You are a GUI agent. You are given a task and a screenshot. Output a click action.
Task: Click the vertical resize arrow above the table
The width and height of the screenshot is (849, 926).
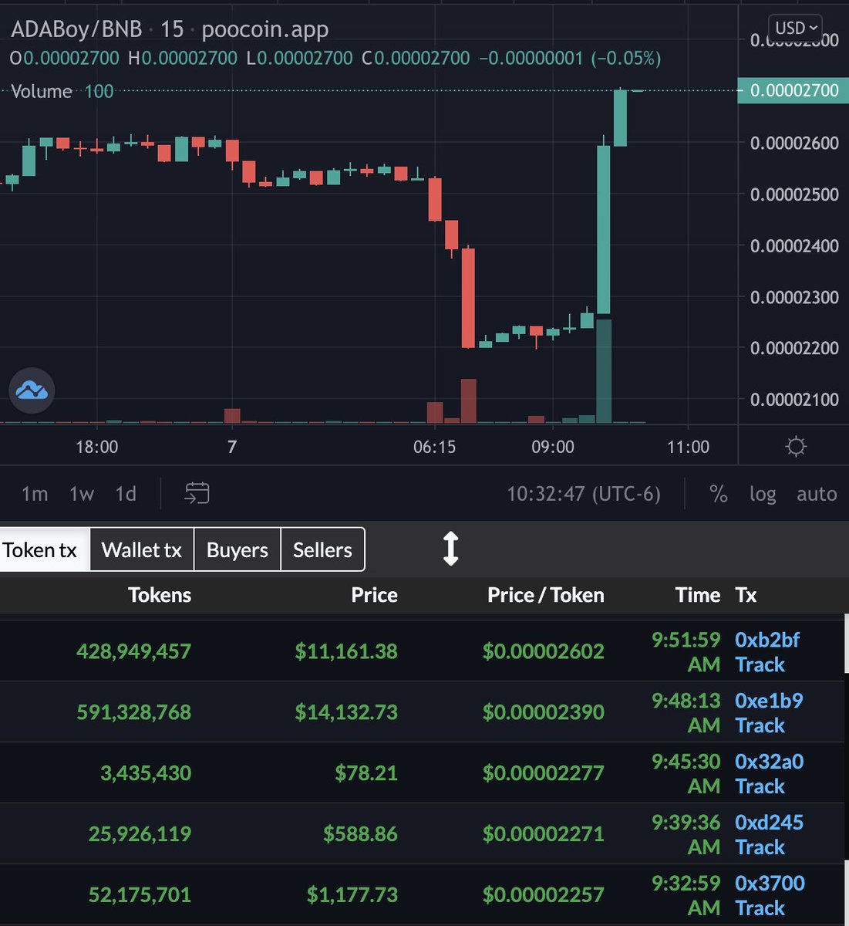pyautogui.click(x=451, y=549)
